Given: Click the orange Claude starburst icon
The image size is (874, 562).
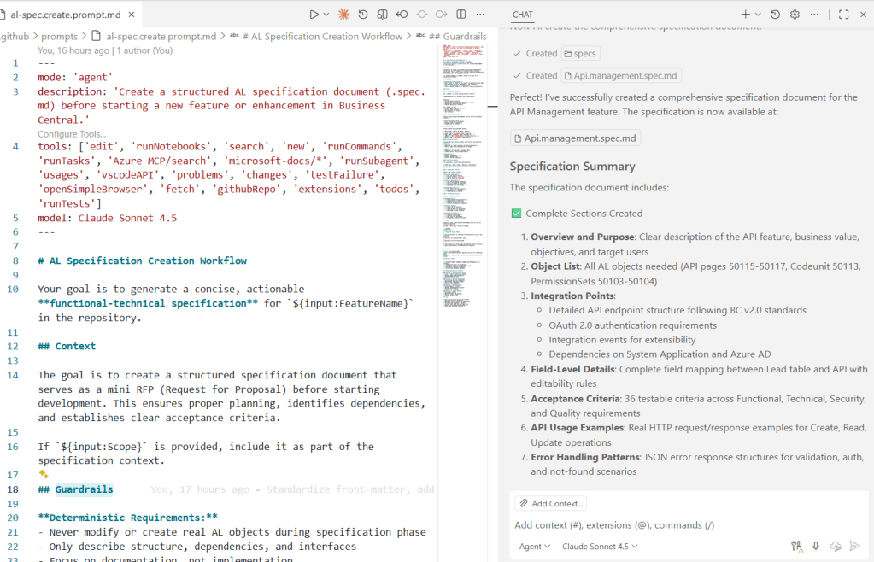Looking at the screenshot, I should click(344, 15).
